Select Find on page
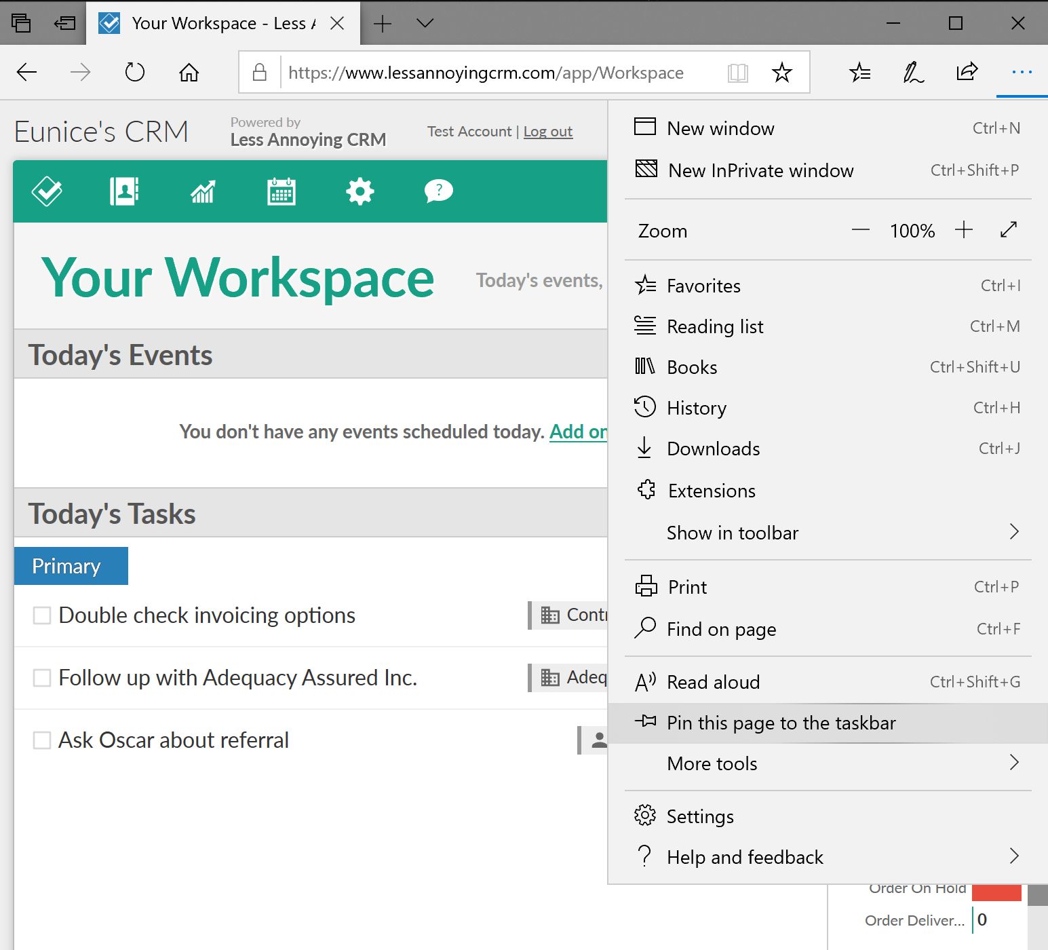This screenshot has width=1048, height=950. tap(828, 629)
